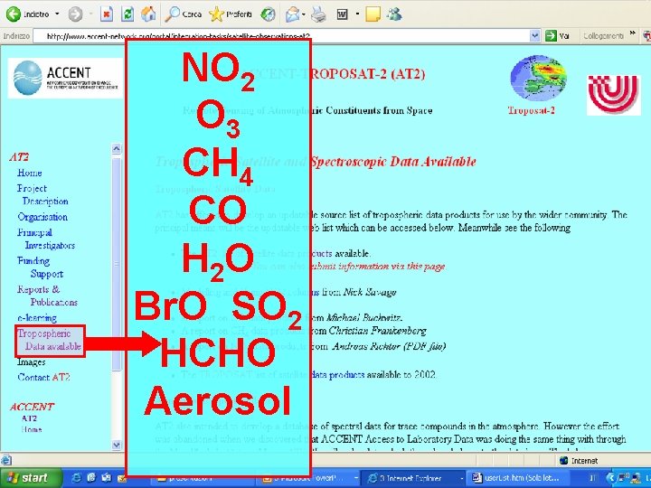Open the Principal Investigators sidebar link
The image size is (651, 488).
46,239
